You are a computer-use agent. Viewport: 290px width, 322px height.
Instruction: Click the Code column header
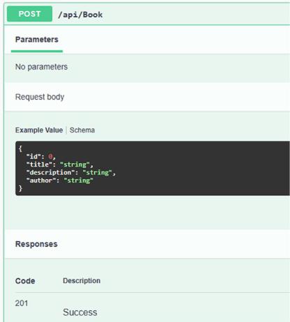pos(25,281)
